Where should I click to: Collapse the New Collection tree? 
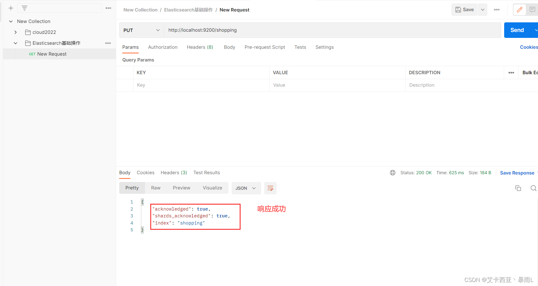(11, 21)
